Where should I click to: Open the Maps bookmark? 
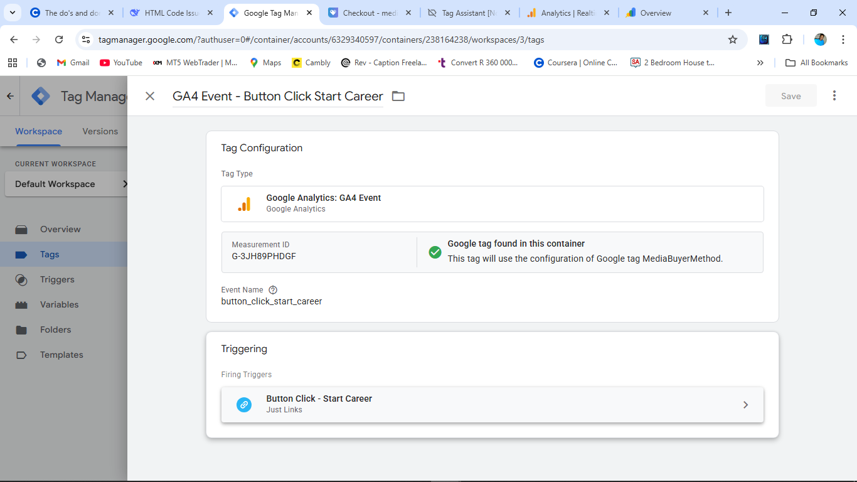coord(265,63)
